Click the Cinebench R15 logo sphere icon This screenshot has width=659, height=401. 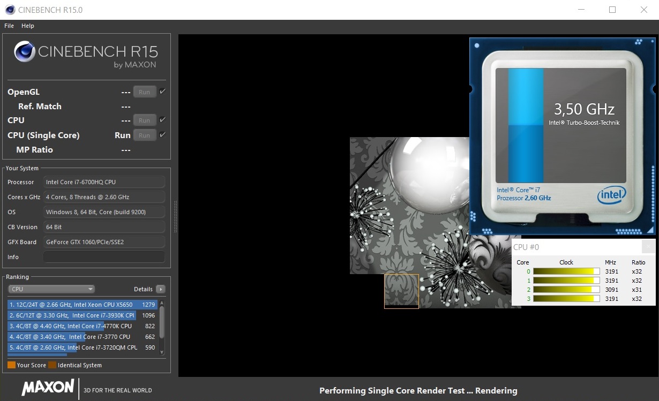coord(25,52)
